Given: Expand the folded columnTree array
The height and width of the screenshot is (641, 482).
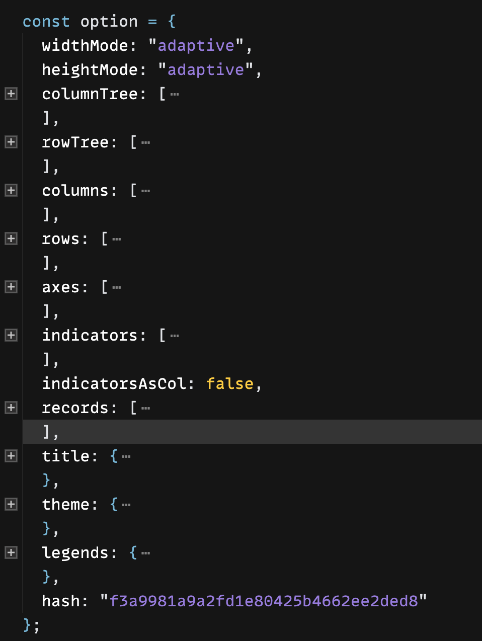Looking at the screenshot, I should (x=11, y=94).
